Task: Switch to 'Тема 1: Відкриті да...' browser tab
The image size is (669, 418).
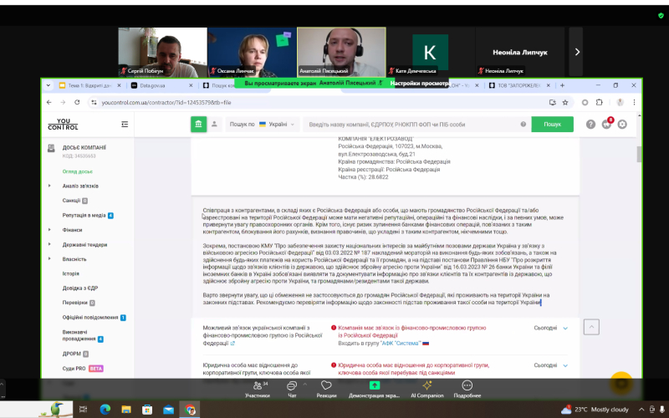Action: coord(89,85)
